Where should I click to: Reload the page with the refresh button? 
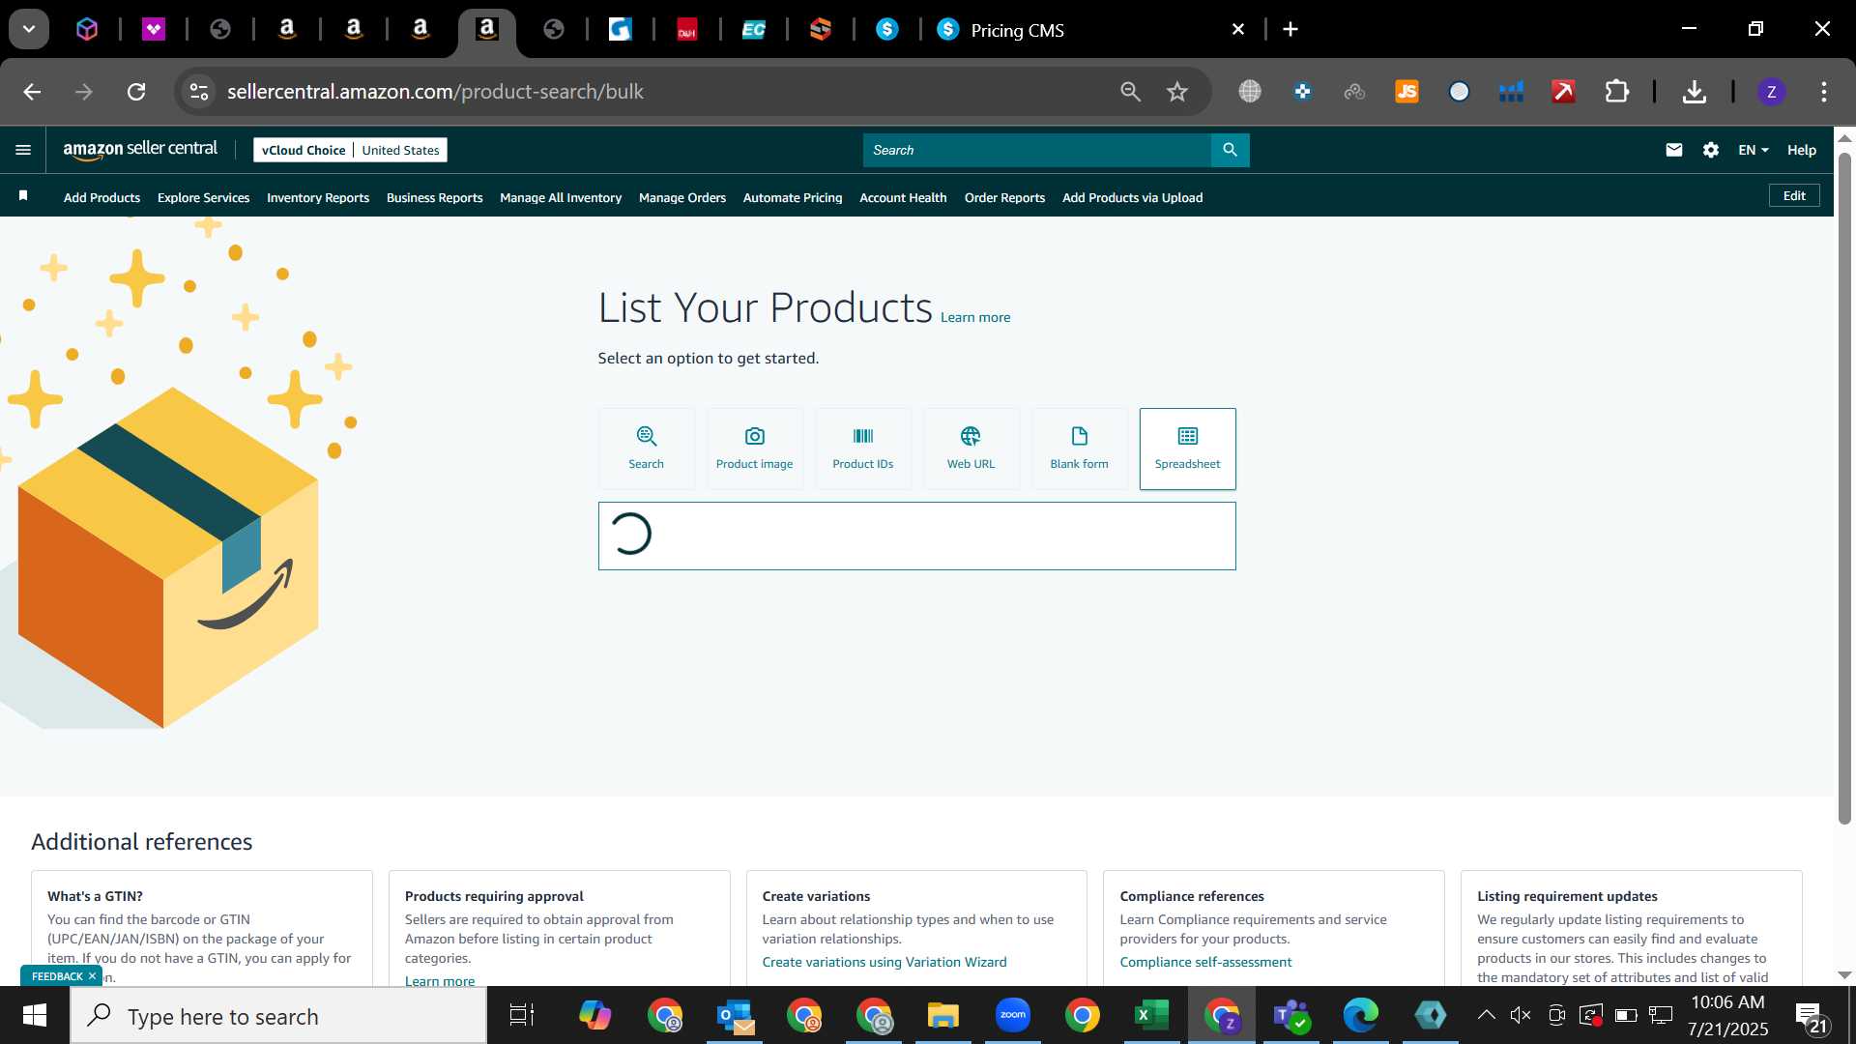click(136, 92)
